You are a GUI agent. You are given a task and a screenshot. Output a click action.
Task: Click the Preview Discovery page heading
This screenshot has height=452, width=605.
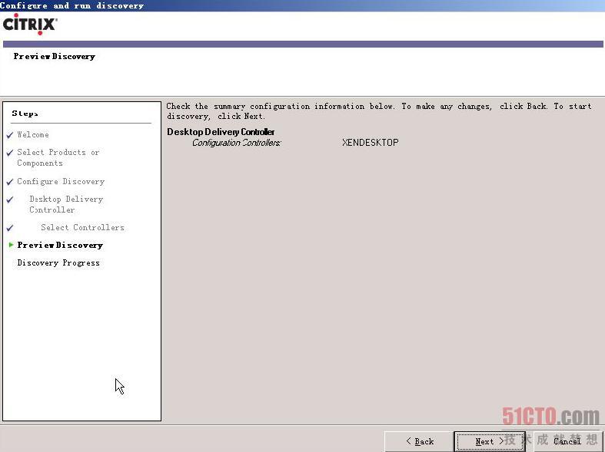tap(55, 57)
